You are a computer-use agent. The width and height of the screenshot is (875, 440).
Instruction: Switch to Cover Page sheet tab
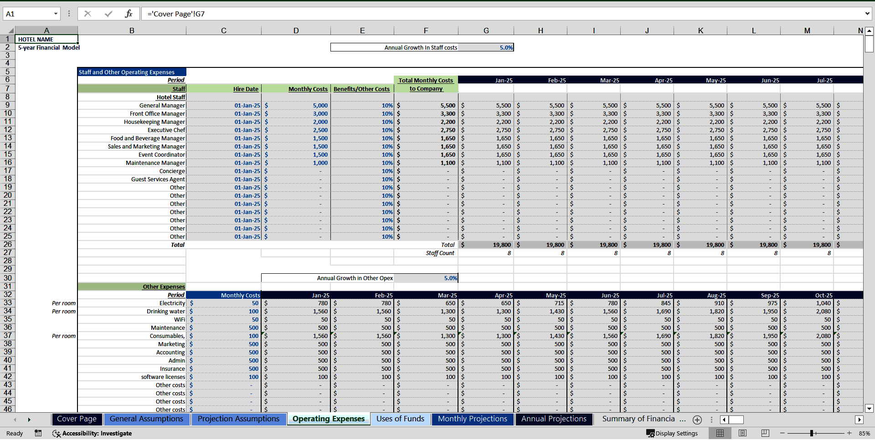coord(77,419)
